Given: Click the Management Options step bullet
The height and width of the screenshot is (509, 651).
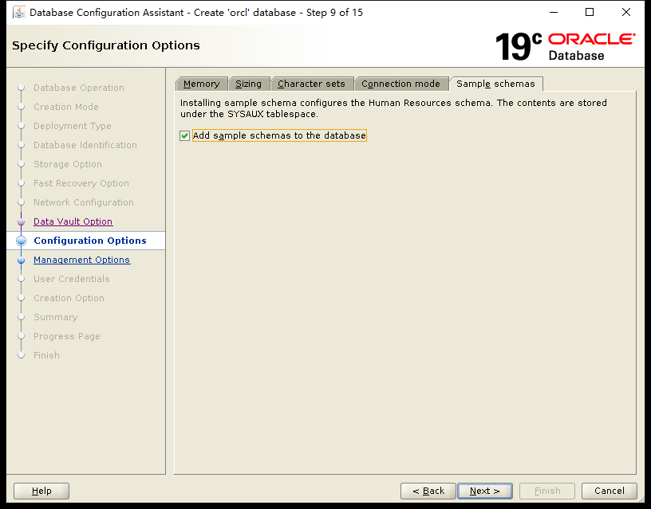Looking at the screenshot, I should pos(22,260).
